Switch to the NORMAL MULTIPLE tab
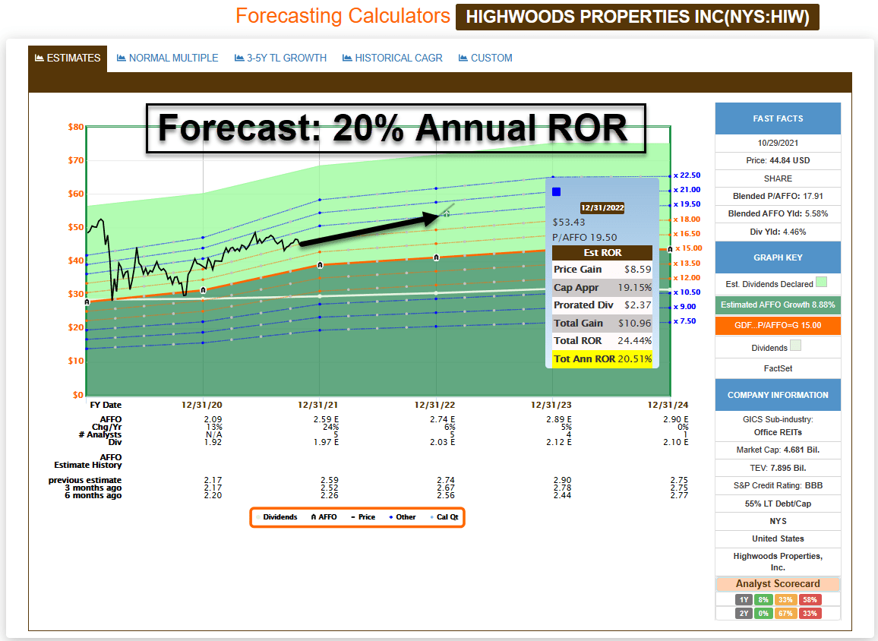 click(167, 58)
